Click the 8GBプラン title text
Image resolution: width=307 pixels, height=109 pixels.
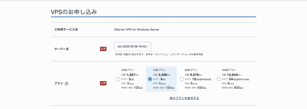coord(191,70)
